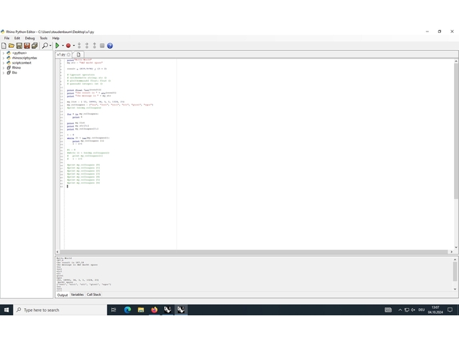Click the network tray icon
This screenshot has width=459, height=344.
pyautogui.click(x=407, y=310)
